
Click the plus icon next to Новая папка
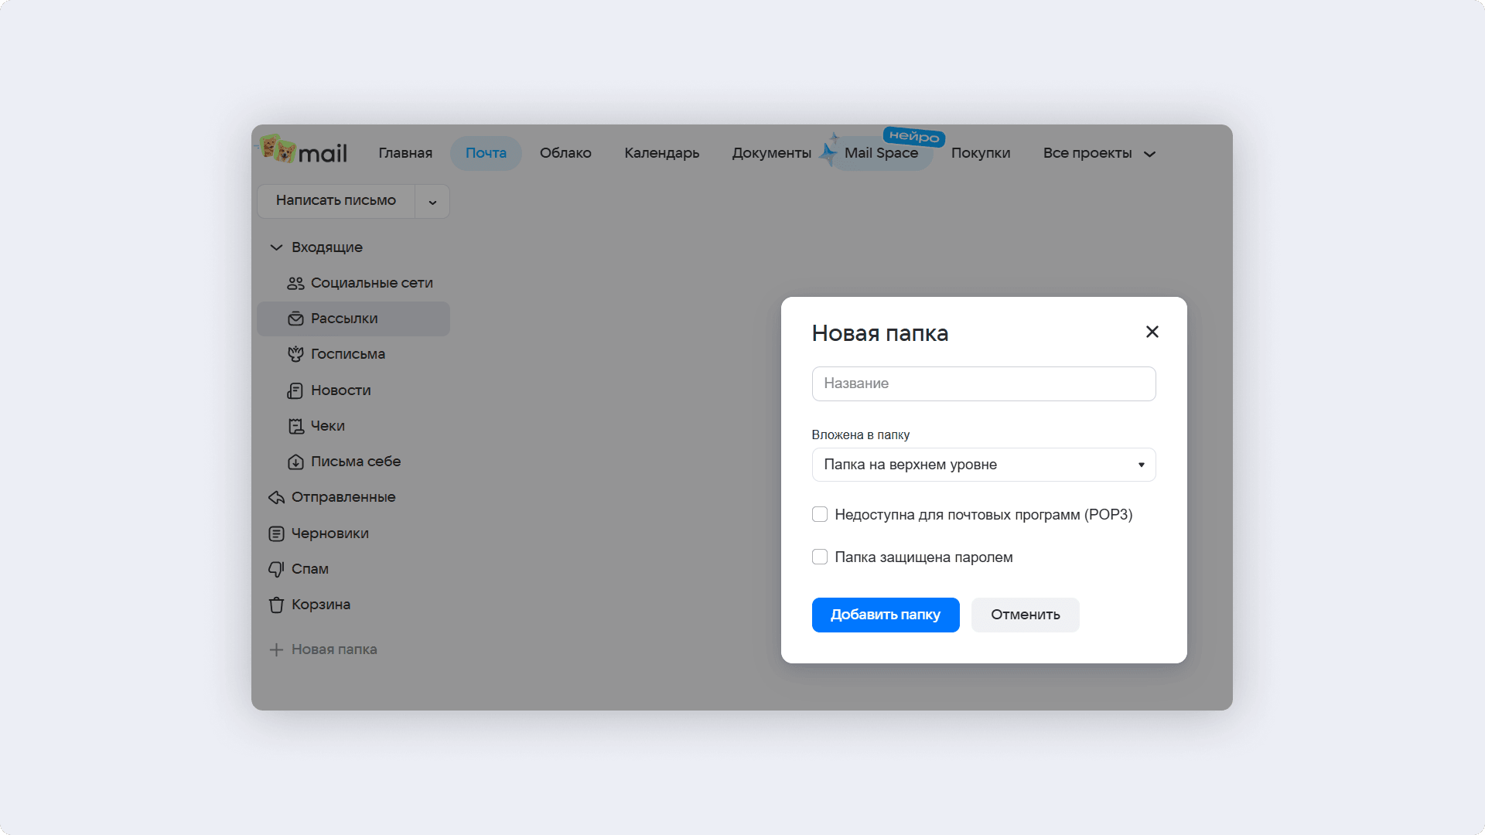point(276,649)
